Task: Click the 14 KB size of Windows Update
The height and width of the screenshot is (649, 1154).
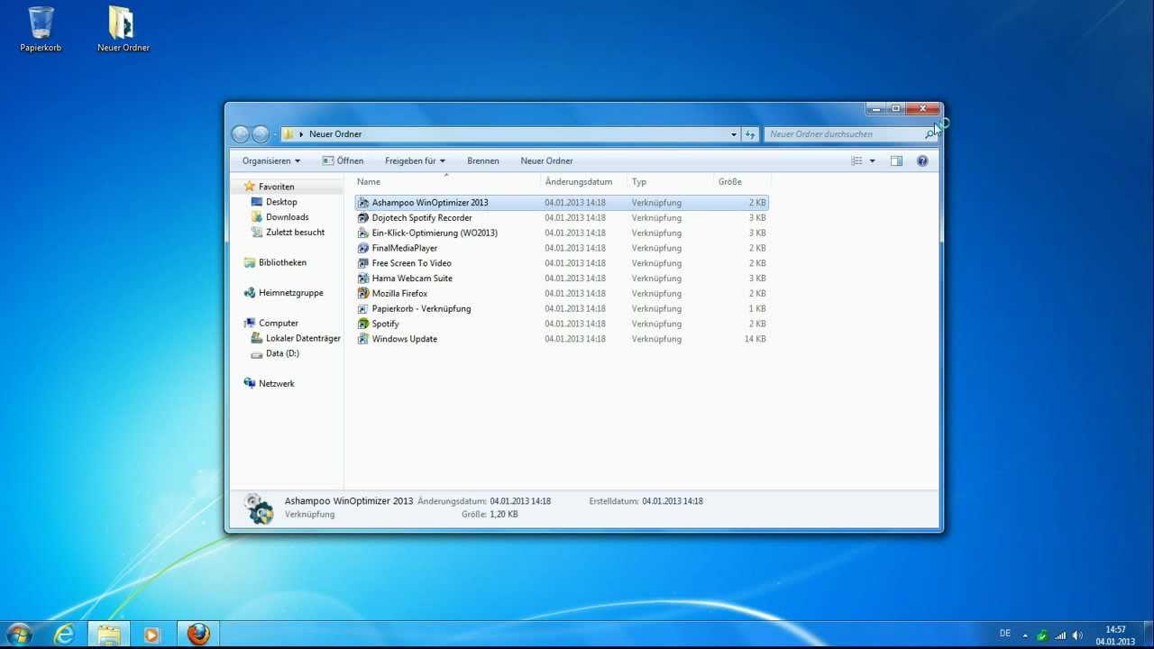Action: 755,339
